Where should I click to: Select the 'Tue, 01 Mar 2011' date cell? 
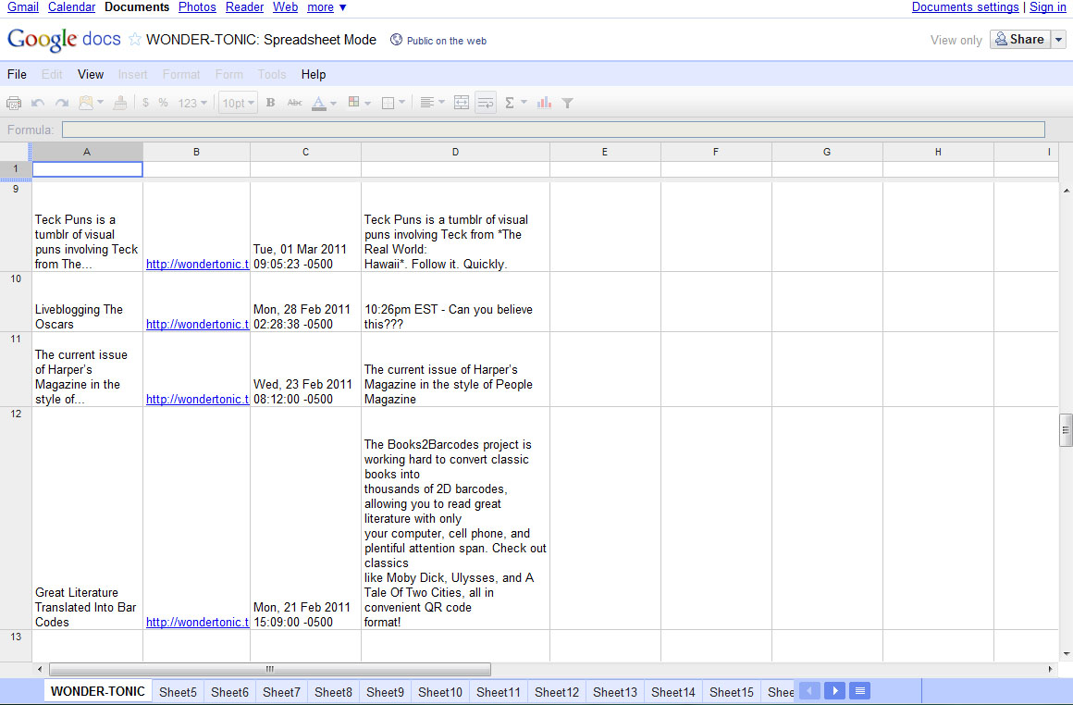[x=305, y=228]
